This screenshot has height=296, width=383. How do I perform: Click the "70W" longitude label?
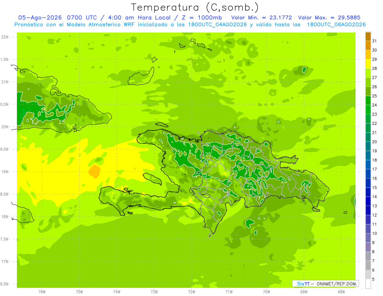point(267,292)
